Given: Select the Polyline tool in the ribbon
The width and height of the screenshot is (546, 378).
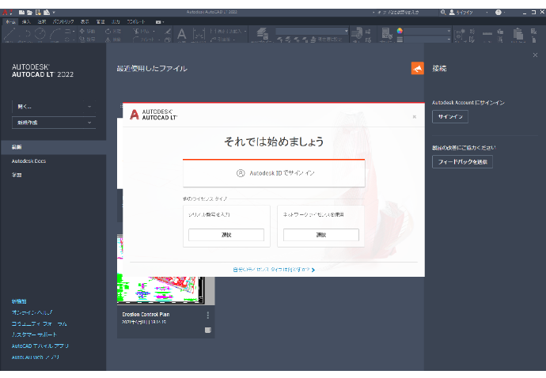Looking at the screenshot, I should (25, 34).
